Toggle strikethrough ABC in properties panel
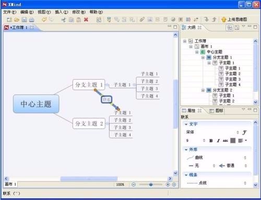Screen dimensions: 261x200 pyautogui.click(x=226, y=141)
